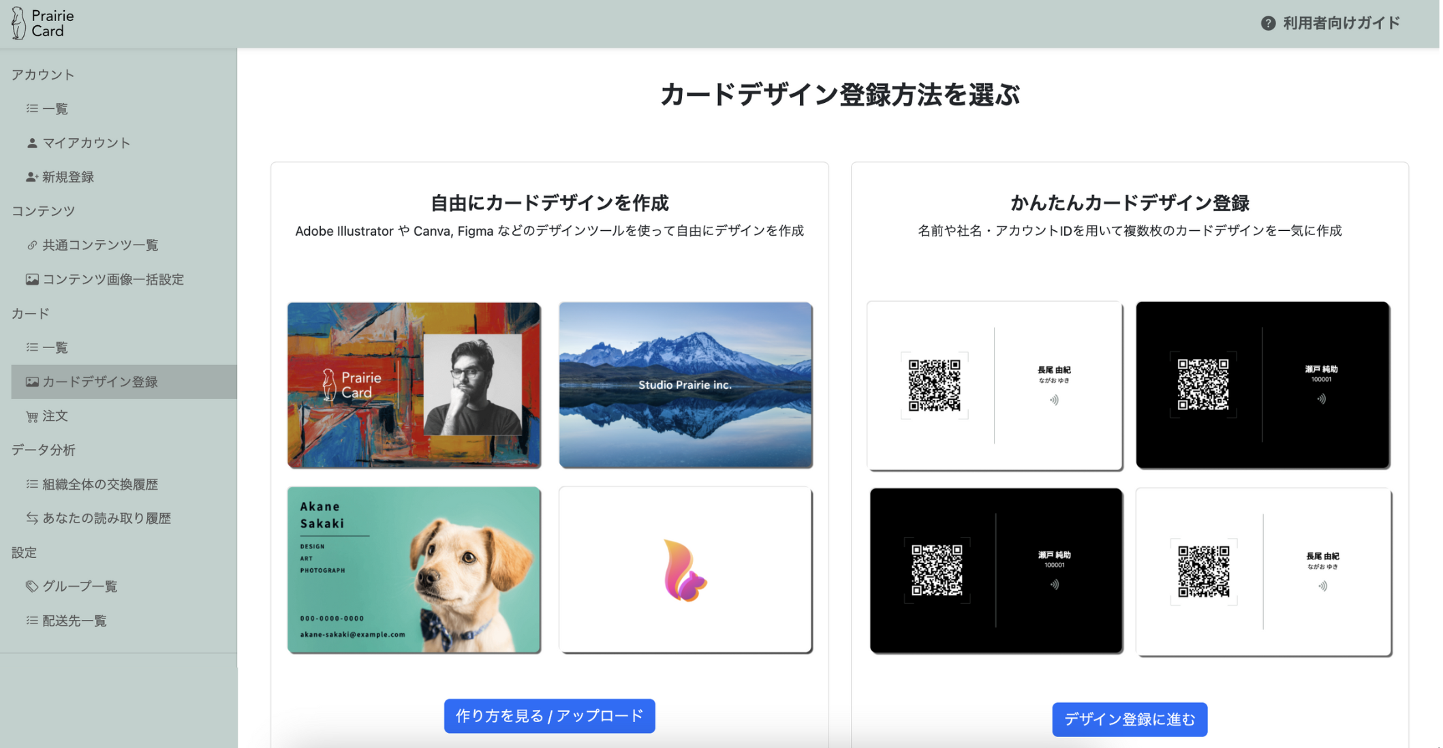1443x748 pixels.
Task: Click the あなたの読み取り履歴 swap arrows icon
Action: pos(31,518)
